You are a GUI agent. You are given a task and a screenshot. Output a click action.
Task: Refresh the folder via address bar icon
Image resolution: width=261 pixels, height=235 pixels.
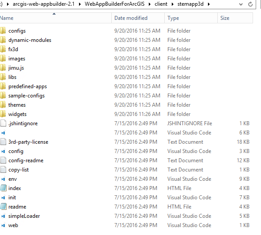[x=250, y=4]
